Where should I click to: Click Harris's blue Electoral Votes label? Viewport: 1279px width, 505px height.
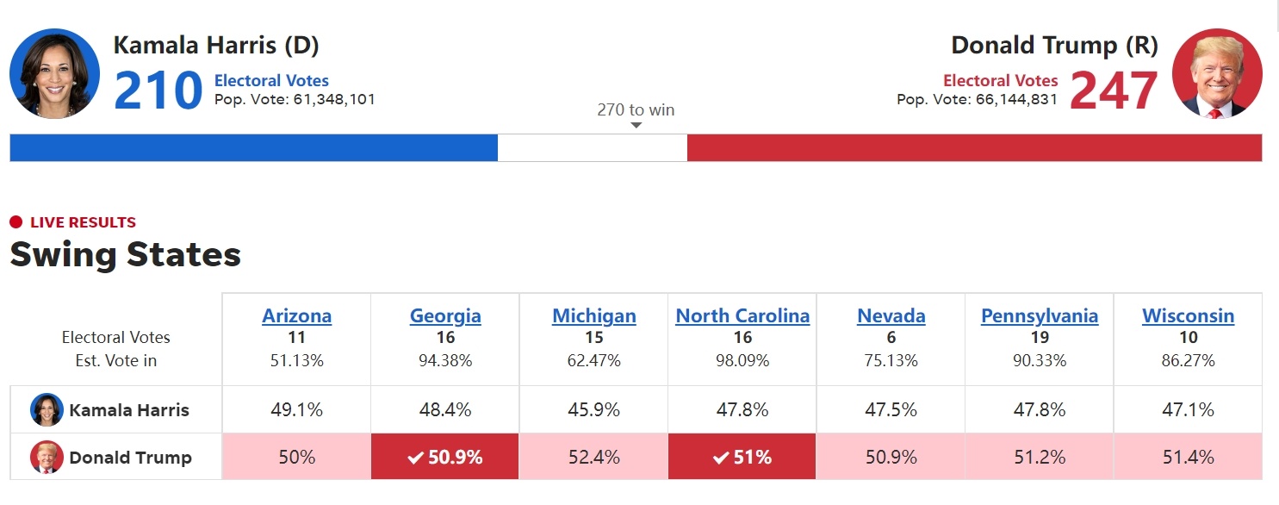271,81
